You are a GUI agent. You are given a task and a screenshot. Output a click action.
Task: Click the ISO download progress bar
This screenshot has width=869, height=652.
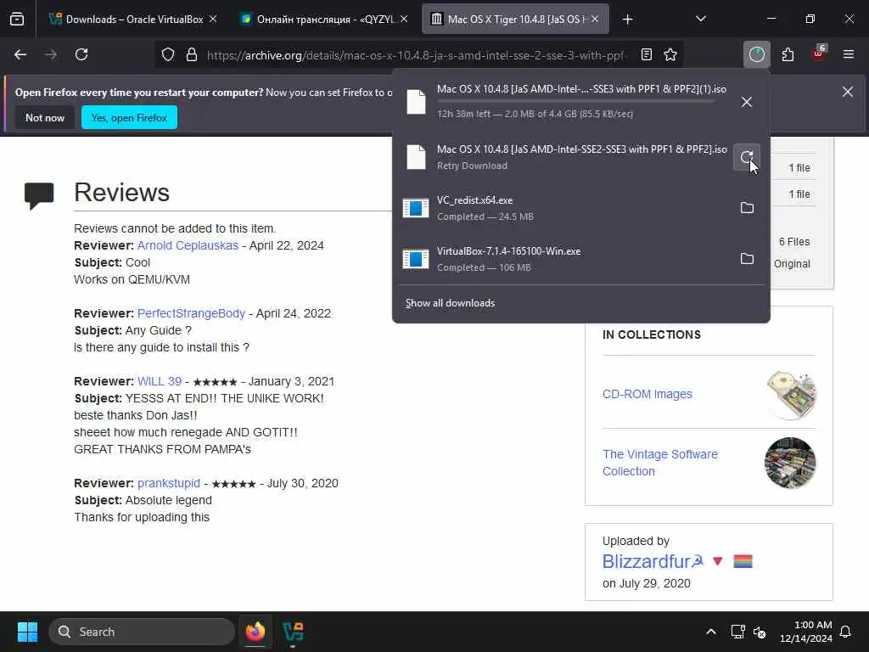point(575,102)
